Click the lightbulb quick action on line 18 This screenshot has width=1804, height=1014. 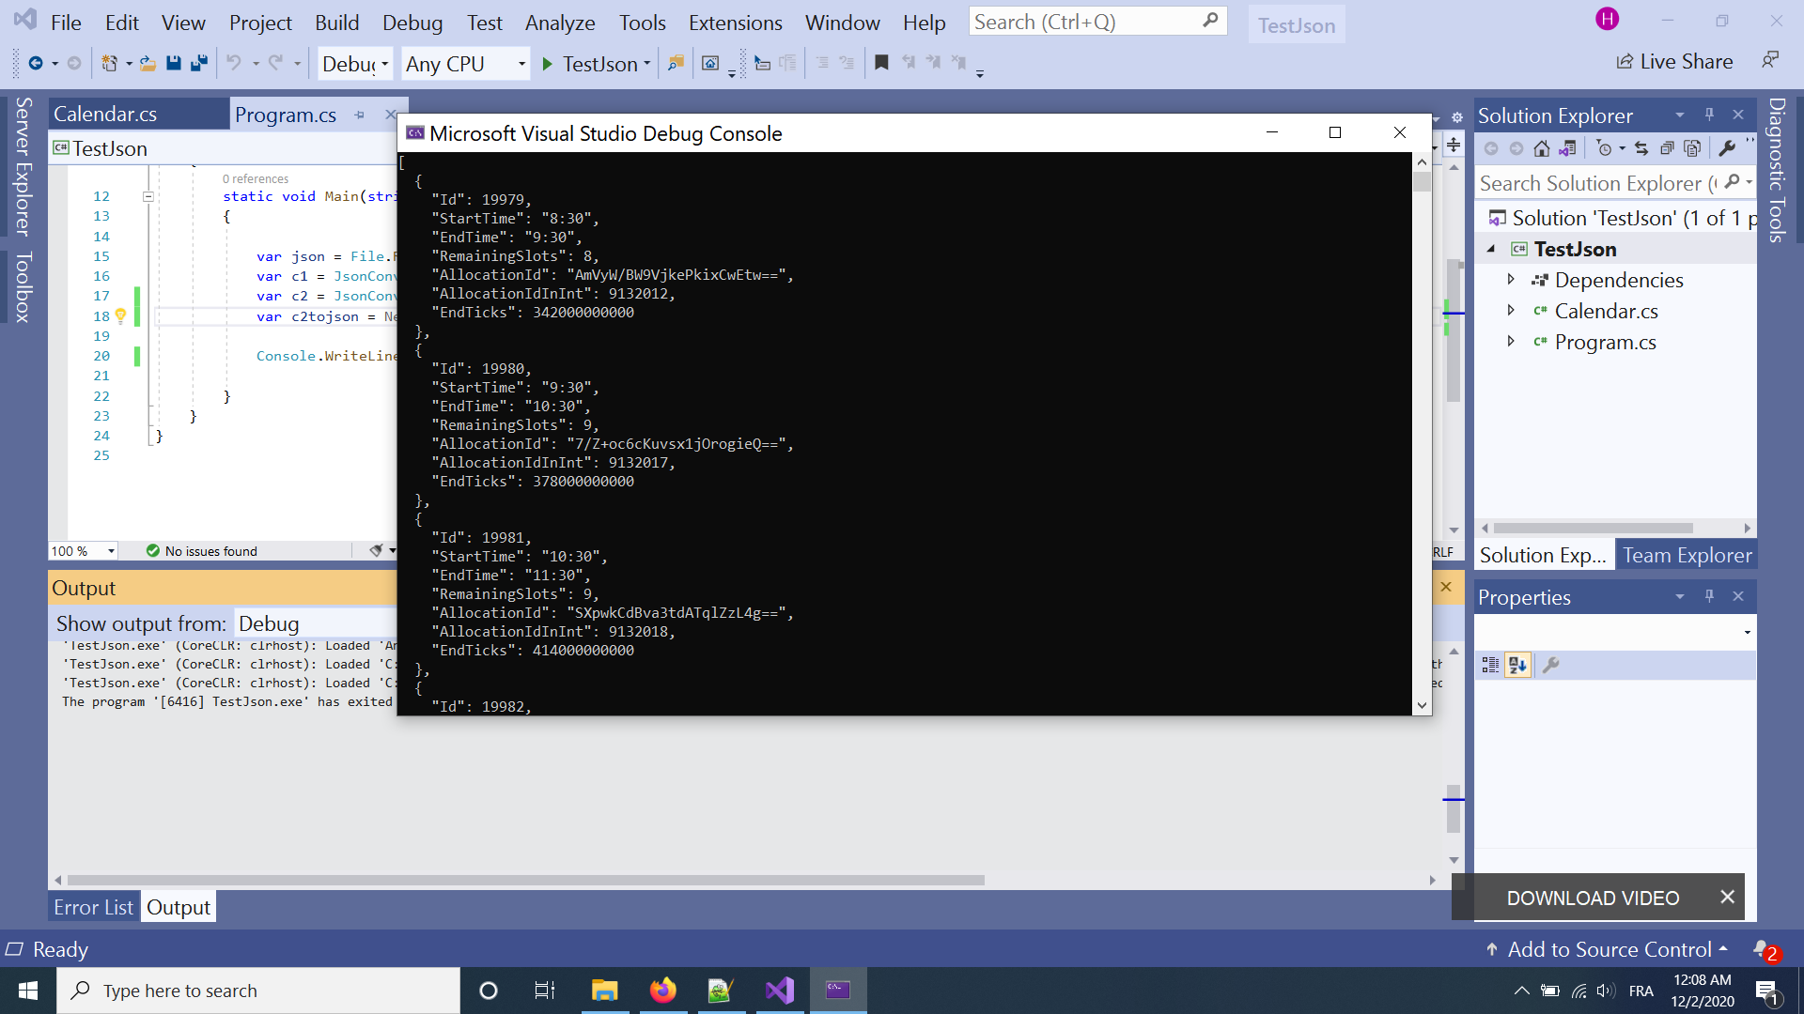click(120, 316)
